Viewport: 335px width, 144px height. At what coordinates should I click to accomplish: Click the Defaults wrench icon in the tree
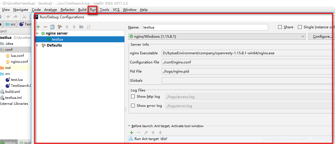(x=44, y=45)
